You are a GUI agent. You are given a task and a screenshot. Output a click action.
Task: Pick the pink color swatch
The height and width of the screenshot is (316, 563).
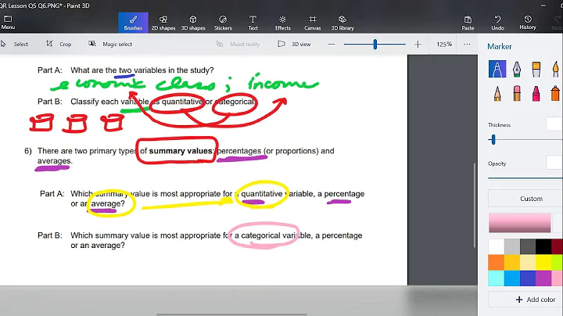[558, 278]
